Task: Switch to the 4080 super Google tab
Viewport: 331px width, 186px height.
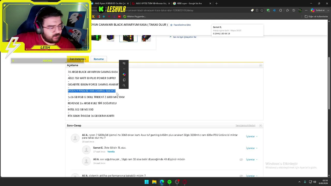Action: pyautogui.click(x=192, y=3)
